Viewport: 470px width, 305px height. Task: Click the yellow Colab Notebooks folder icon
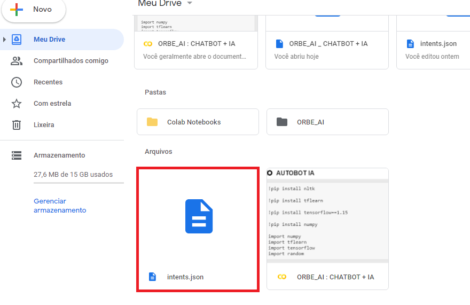152,122
